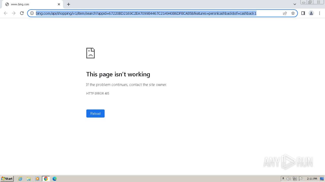Launch Microsoft Edge from the taskbar

tap(55, 179)
